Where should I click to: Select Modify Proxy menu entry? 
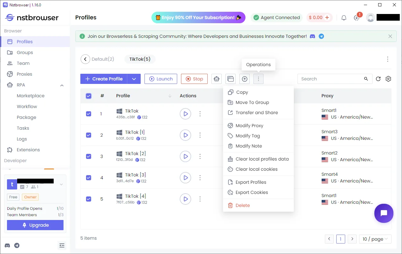point(258,126)
